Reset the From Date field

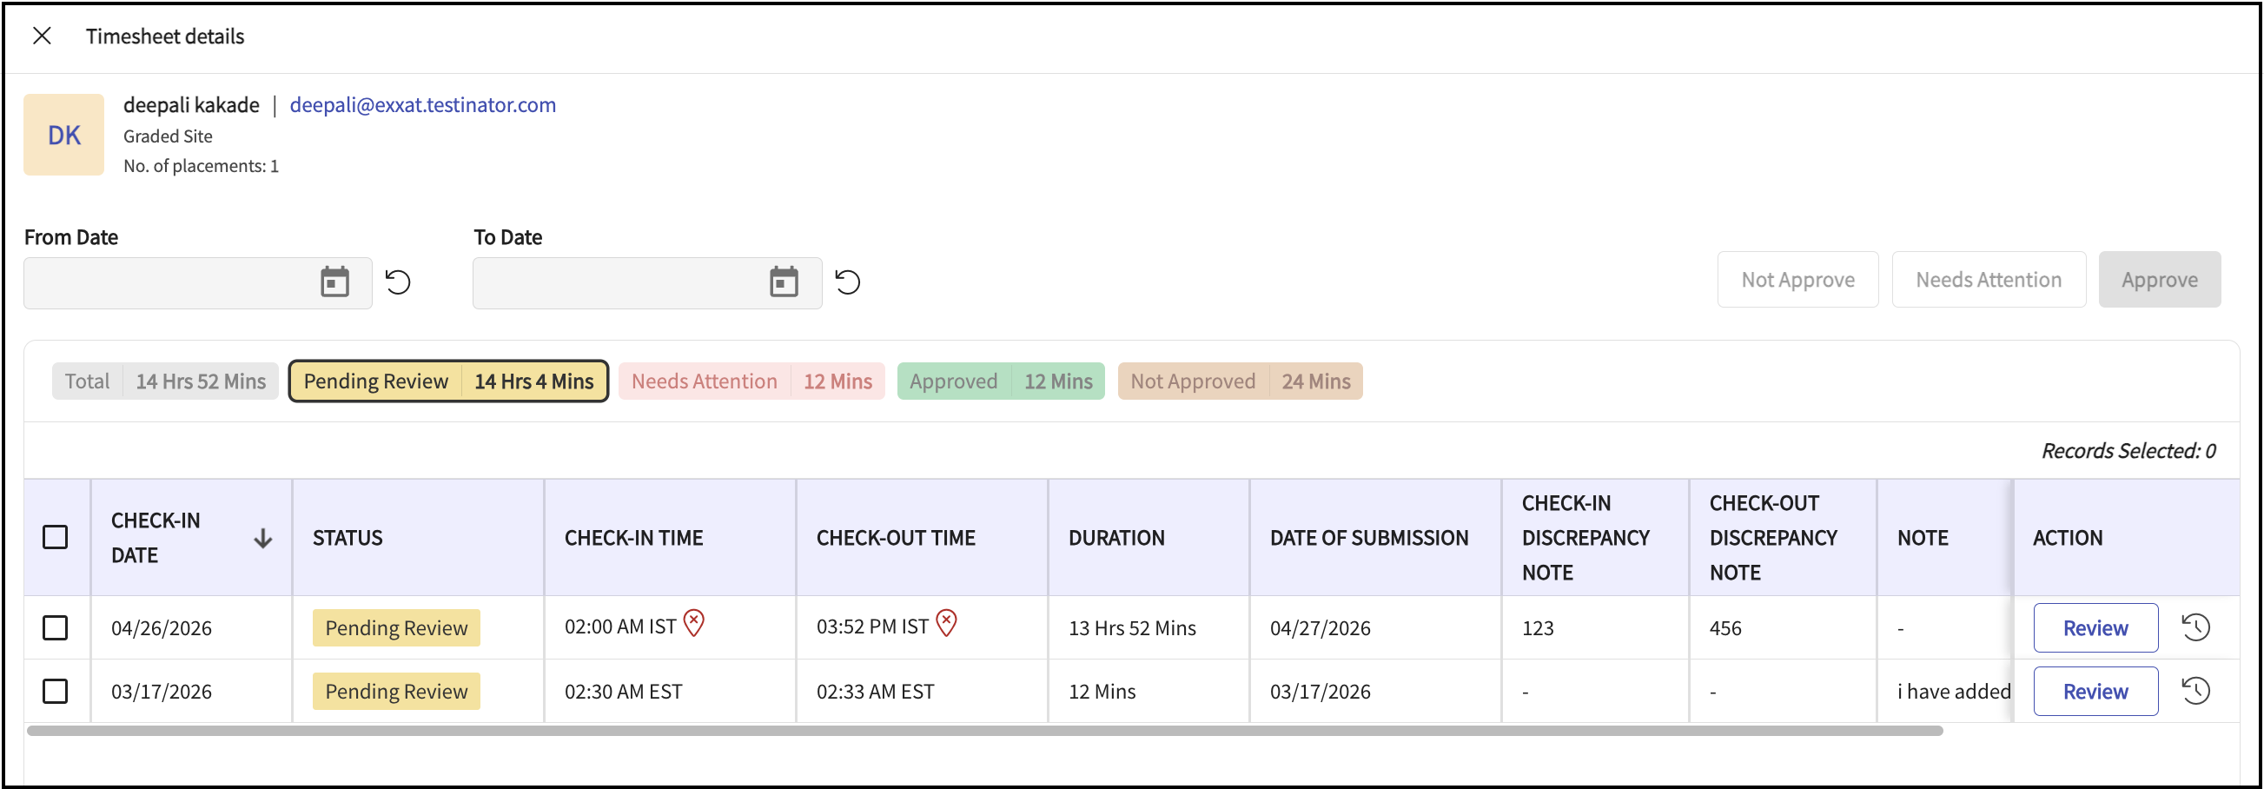[398, 282]
